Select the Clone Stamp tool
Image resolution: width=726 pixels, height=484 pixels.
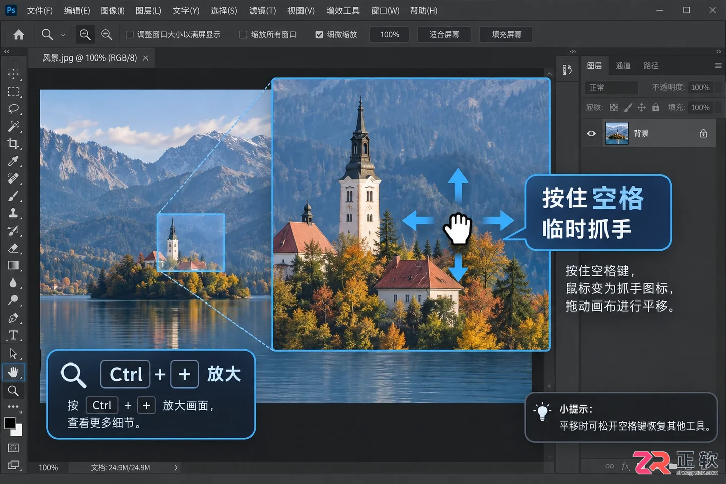click(13, 213)
